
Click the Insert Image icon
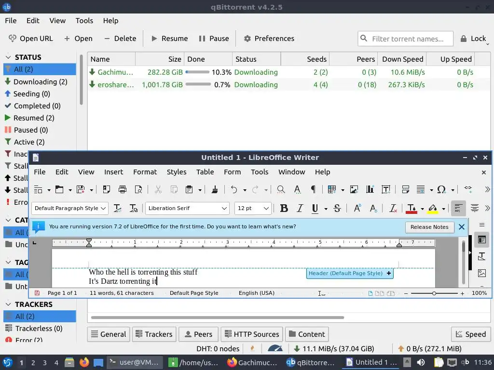pos(354,189)
